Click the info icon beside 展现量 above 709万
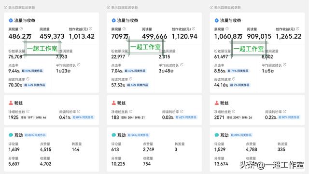 click(124, 29)
